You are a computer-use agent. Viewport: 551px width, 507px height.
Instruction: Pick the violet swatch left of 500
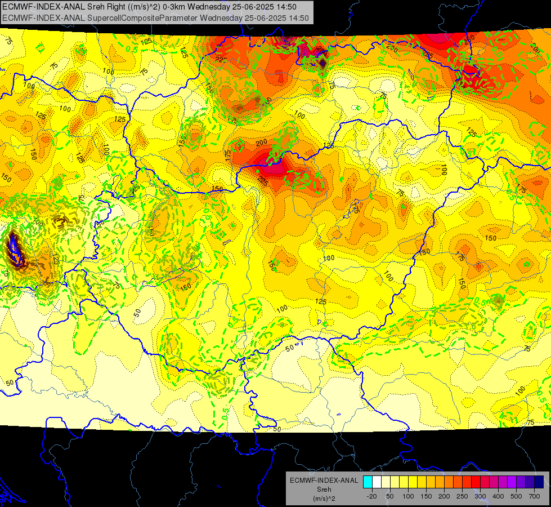[512, 482]
